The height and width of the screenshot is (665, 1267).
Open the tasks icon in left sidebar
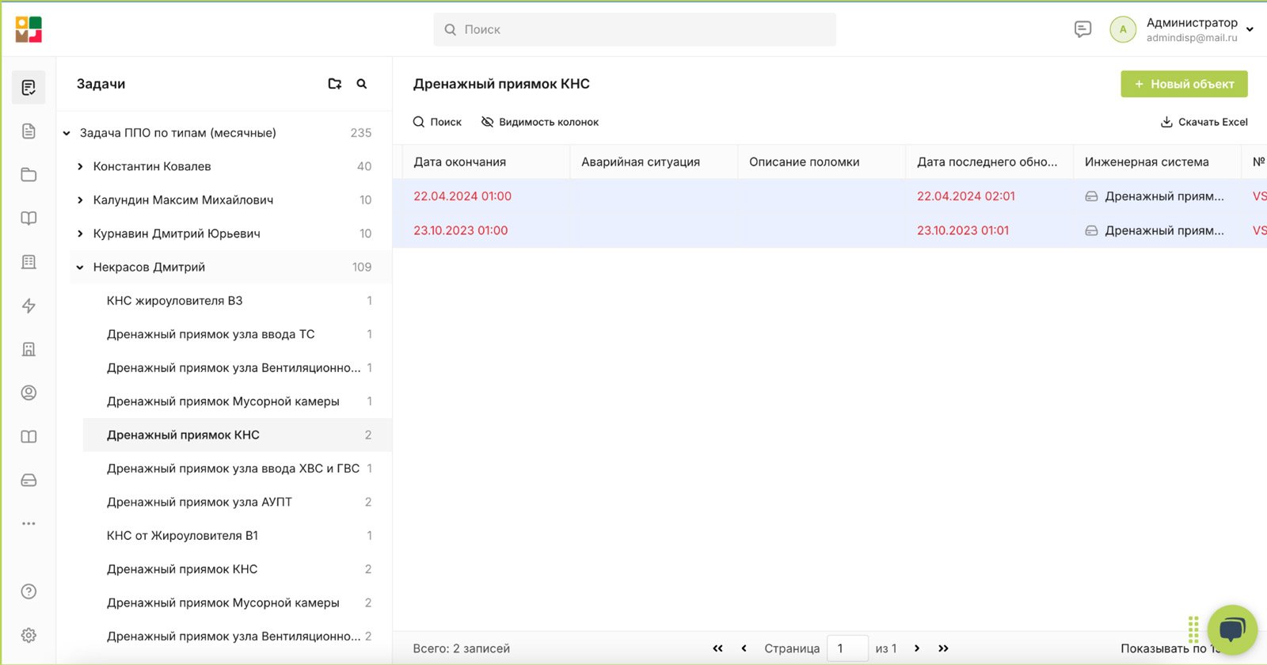click(29, 87)
